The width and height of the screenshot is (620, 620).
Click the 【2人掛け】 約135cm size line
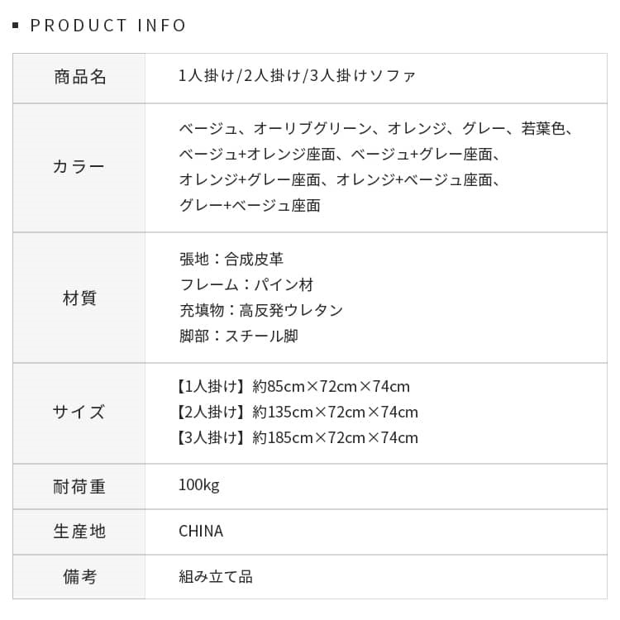pyautogui.click(x=296, y=412)
